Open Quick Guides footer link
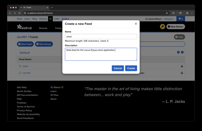Screen dimensions: 202x131 point(24,91)
